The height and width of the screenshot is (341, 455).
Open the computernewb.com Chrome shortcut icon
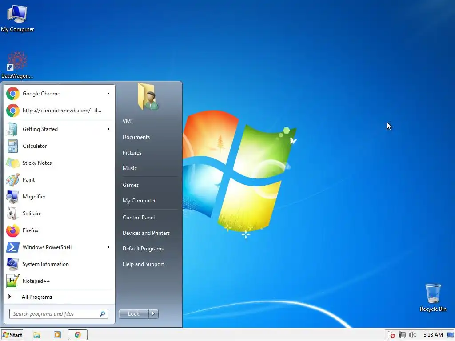click(x=13, y=111)
